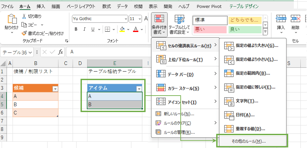Open the ファイル tab
Image resolution: width=307 pixels, height=148 pixels.
pyautogui.click(x=8, y=7)
